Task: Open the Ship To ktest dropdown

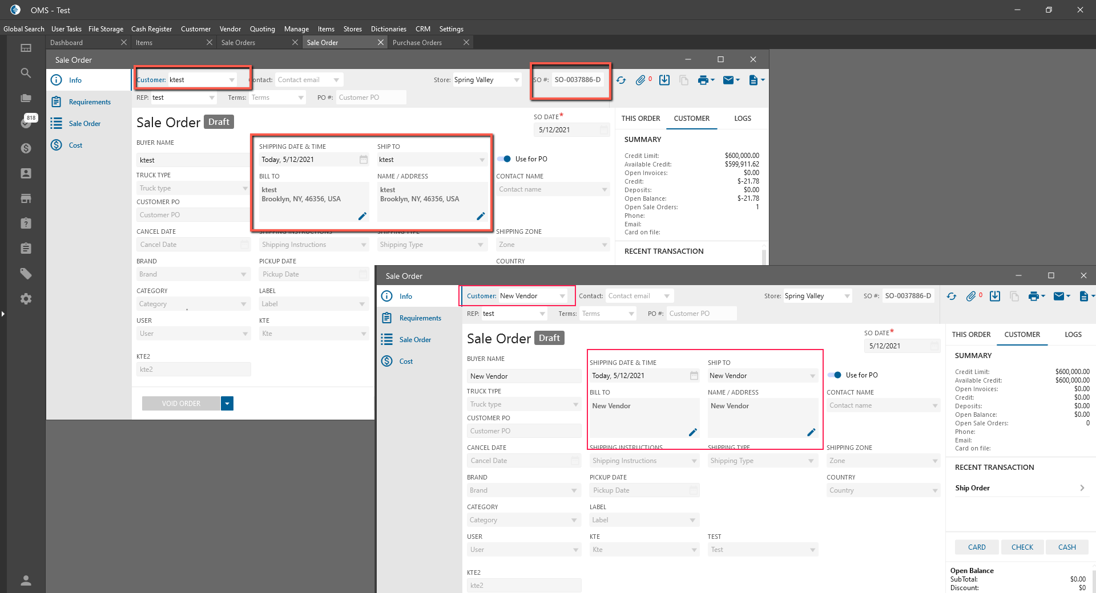Action: (x=482, y=160)
